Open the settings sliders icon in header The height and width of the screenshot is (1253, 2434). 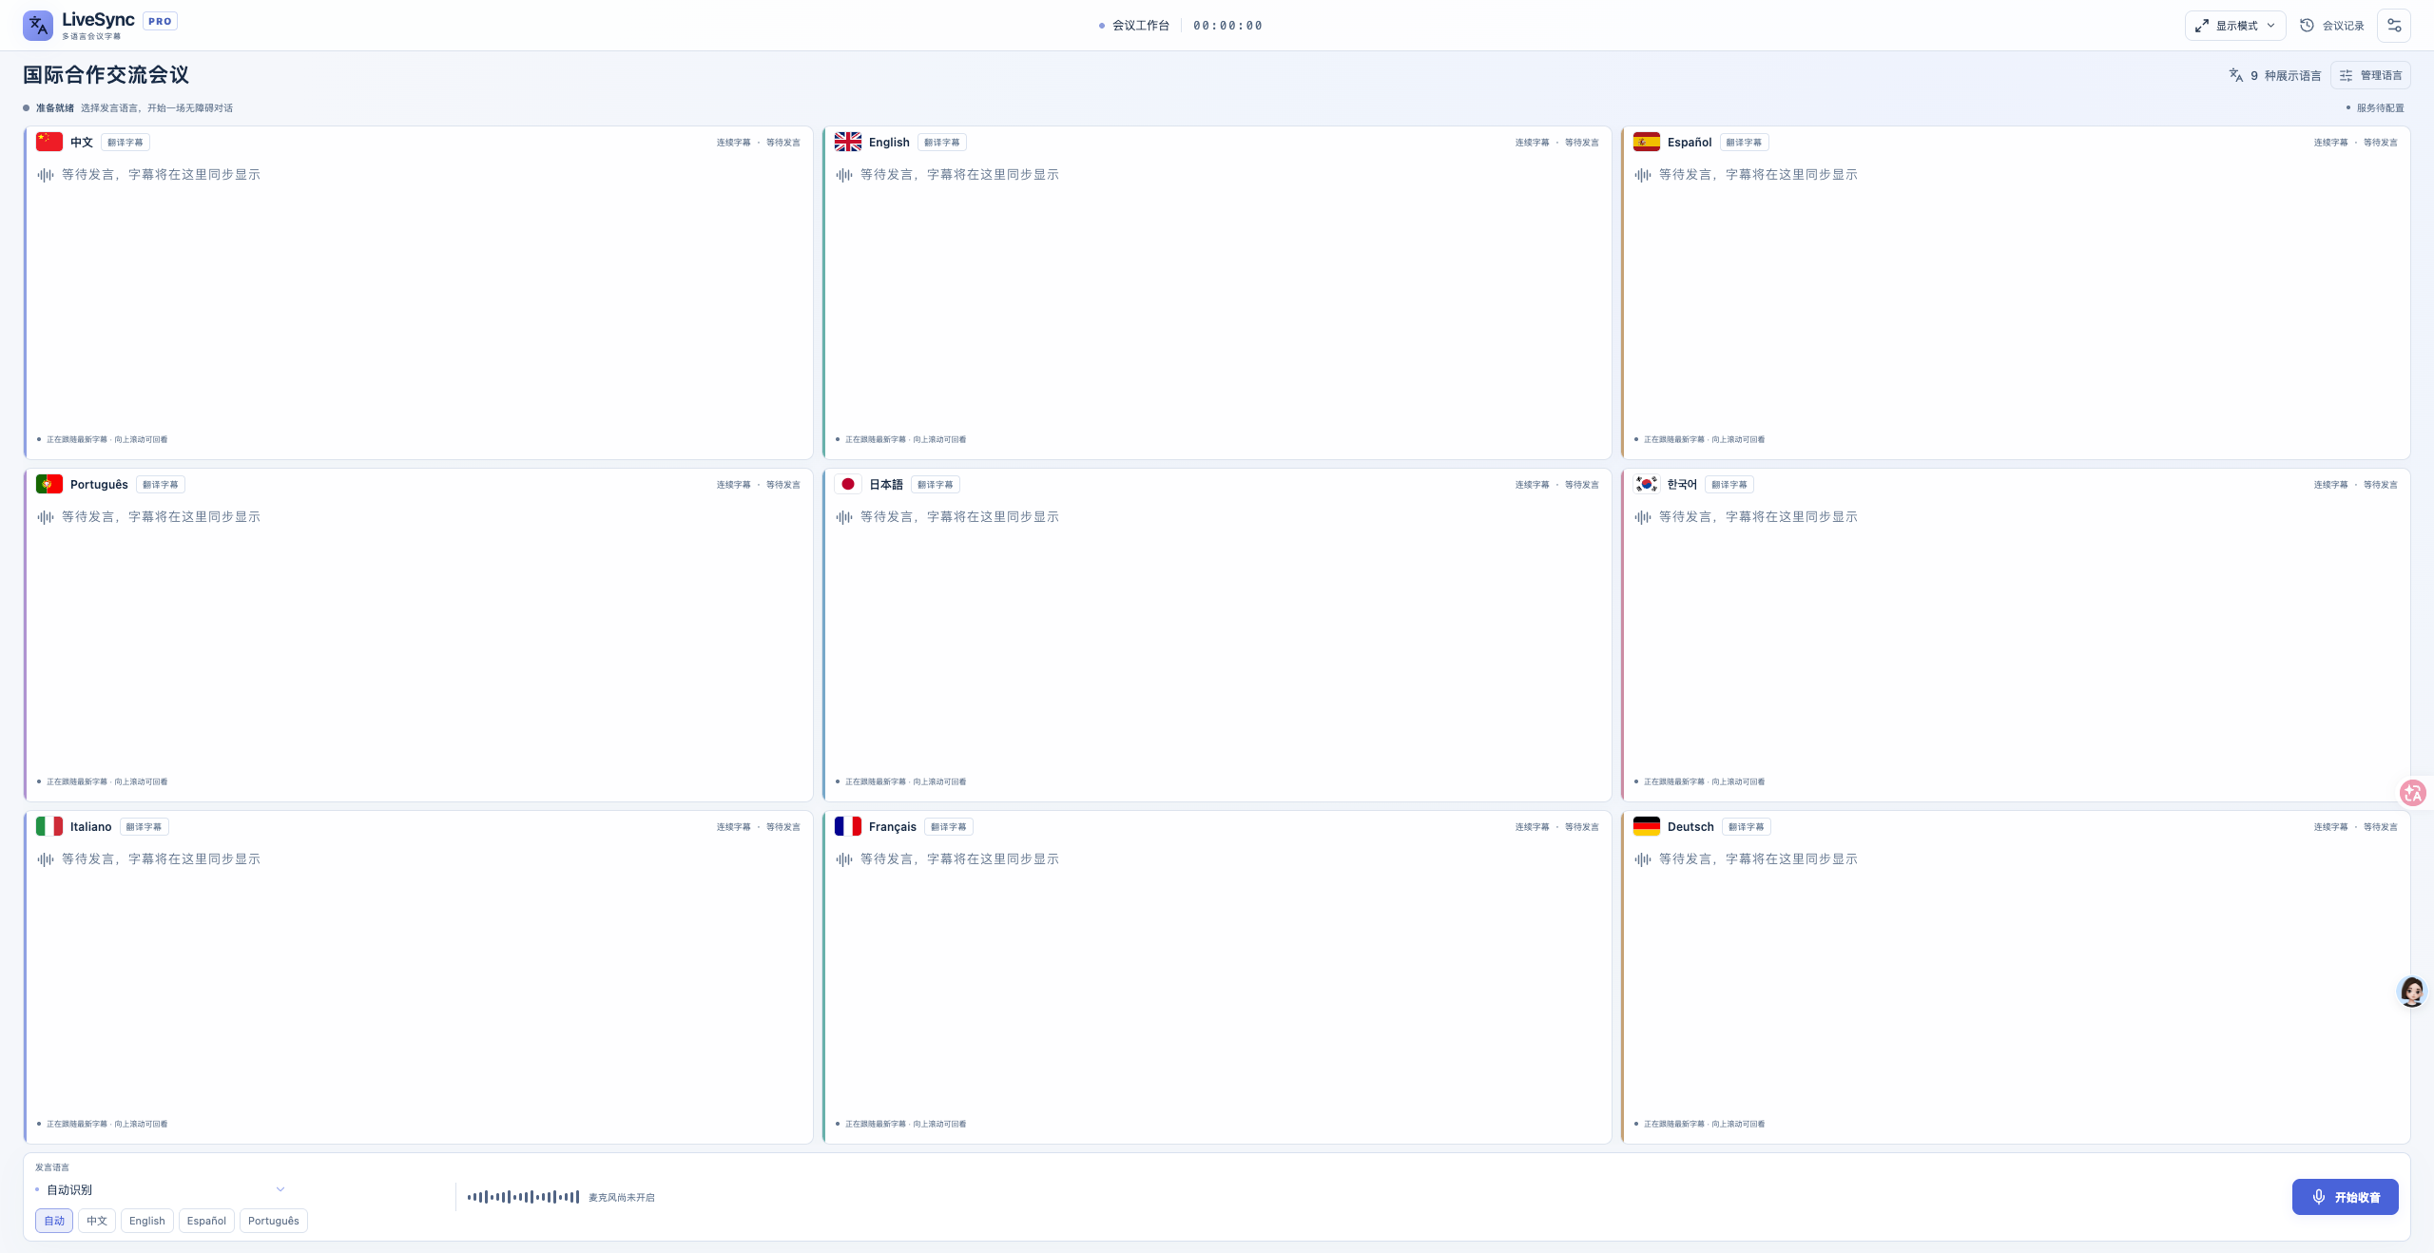2394,26
